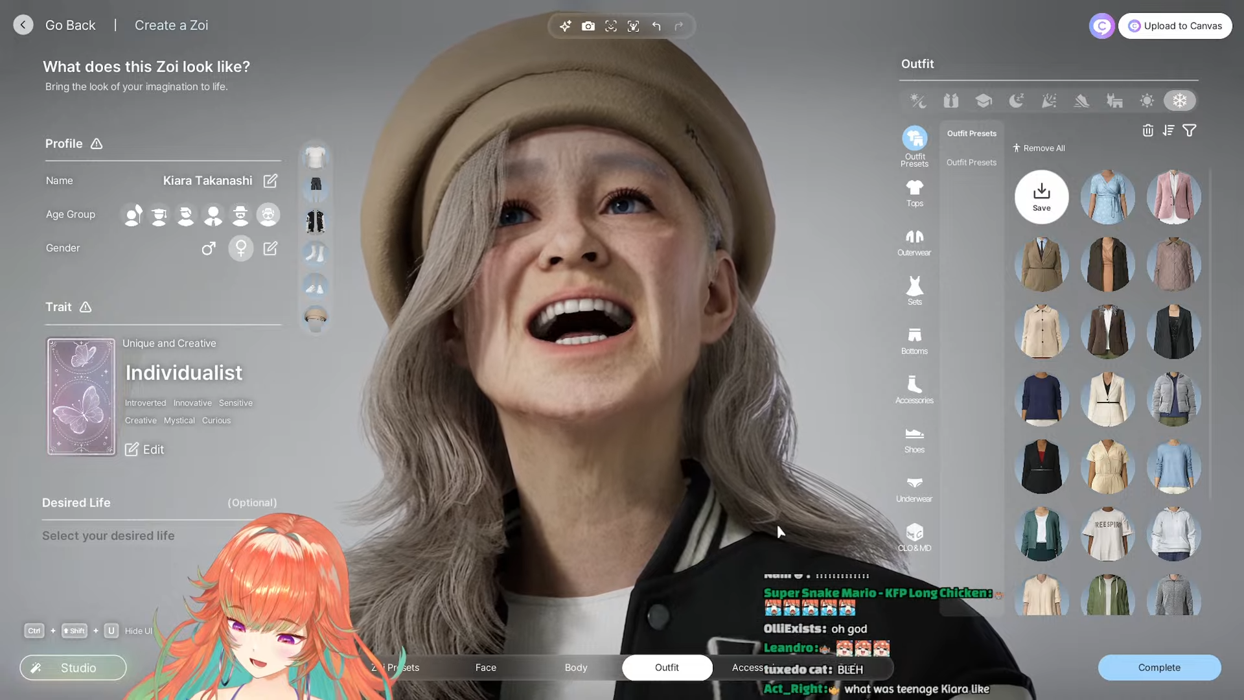Select the equipped white t-shirt slot
The image size is (1244, 700).
point(316,157)
